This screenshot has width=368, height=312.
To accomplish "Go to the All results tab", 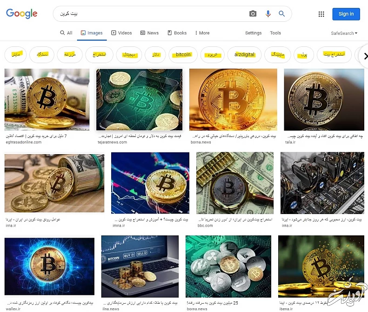I will [66, 33].
